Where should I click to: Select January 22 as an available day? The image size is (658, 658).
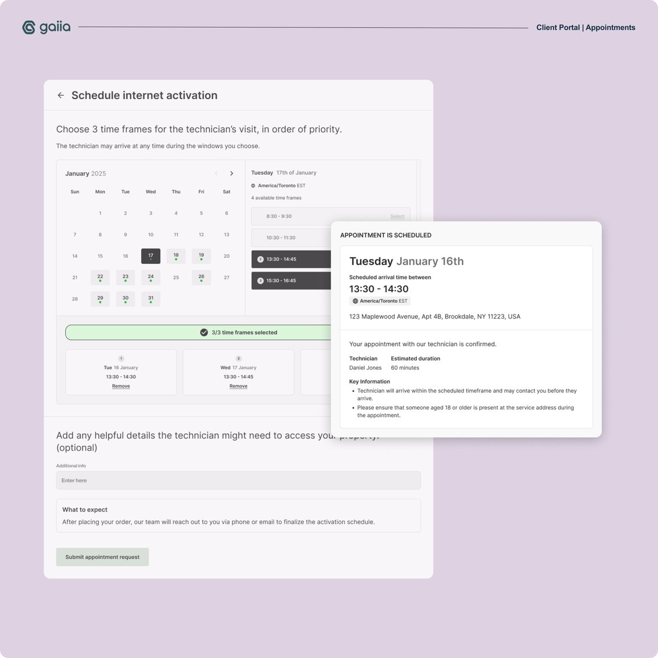pos(100,277)
